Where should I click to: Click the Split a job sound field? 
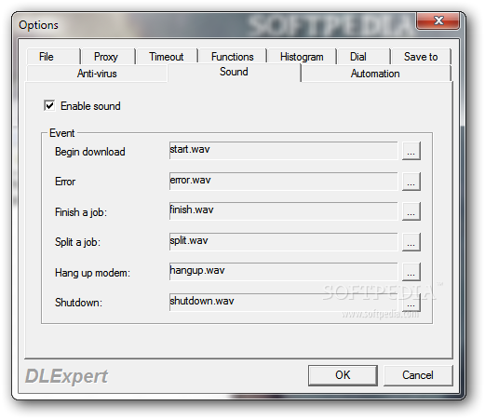[x=283, y=242]
